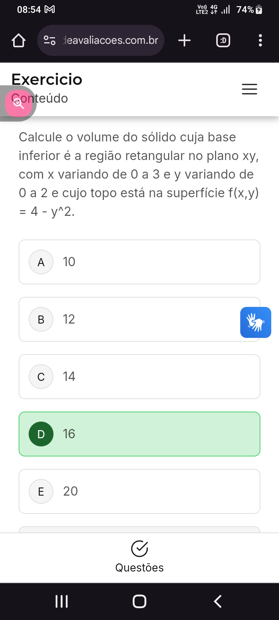Tap the Questões checkmark icon
The width and height of the screenshot is (279, 620).
(x=139, y=548)
